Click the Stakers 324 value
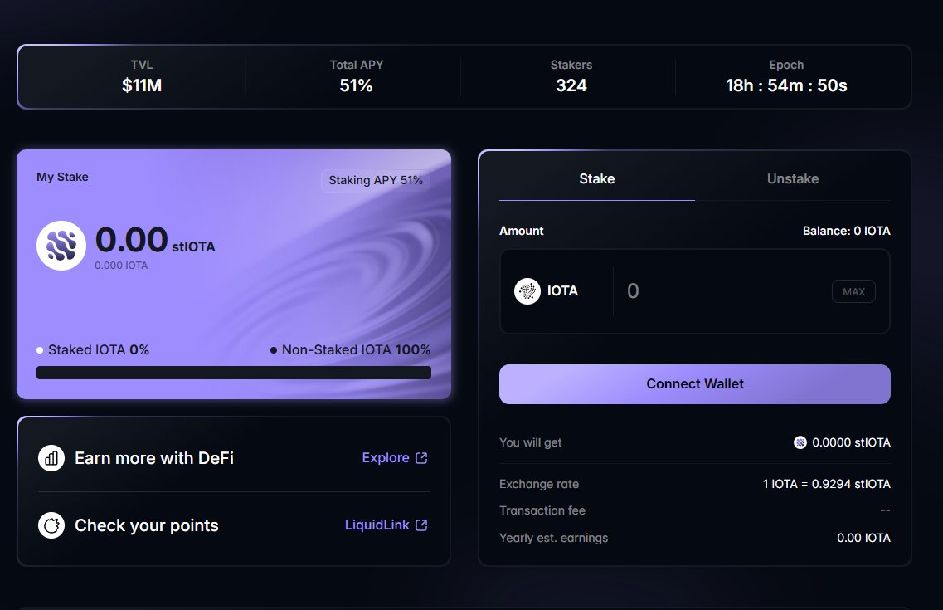The width and height of the screenshot is (943, 610). click(x=571, y=85)
